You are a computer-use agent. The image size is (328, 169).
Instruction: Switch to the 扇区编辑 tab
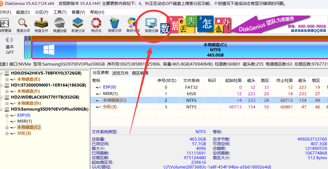click(140, 73)
